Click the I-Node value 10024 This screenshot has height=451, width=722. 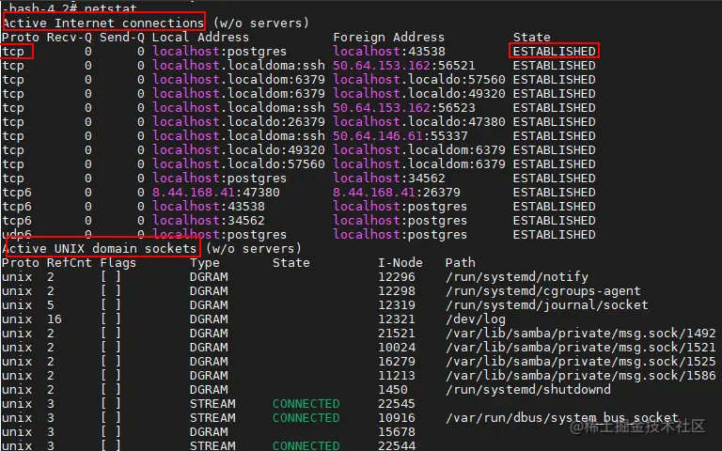(397, 348)
